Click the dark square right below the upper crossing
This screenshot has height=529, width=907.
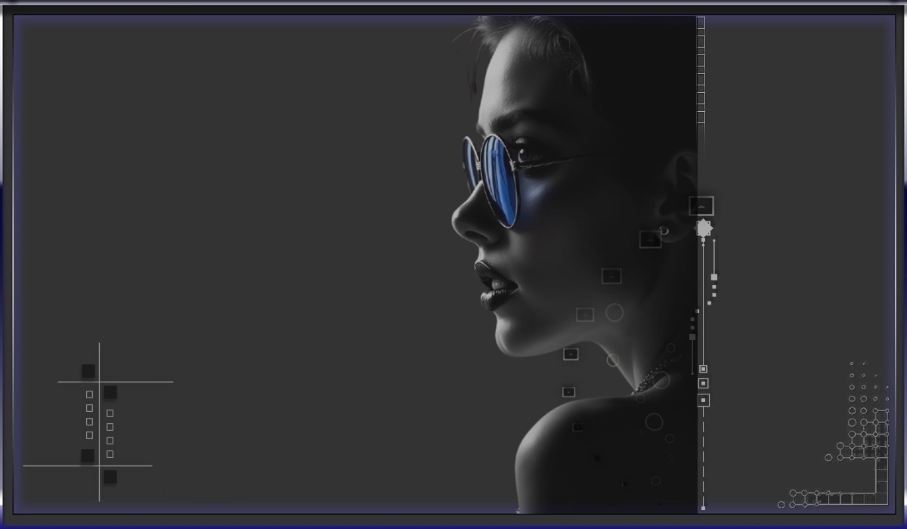[110, 392]
